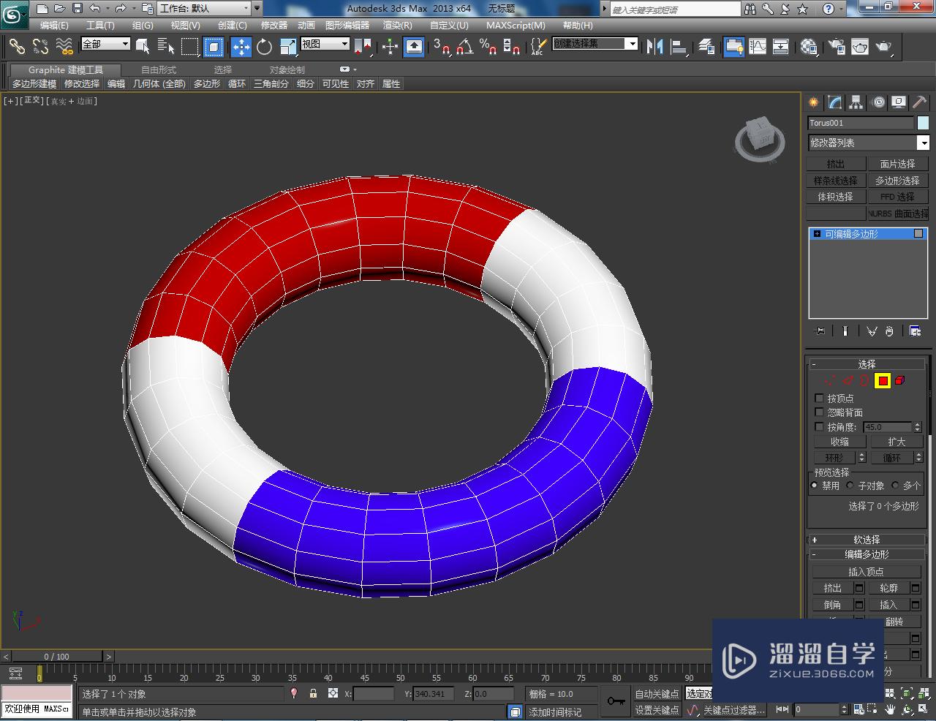Expand the 软选择 rollout

(867, 540)
